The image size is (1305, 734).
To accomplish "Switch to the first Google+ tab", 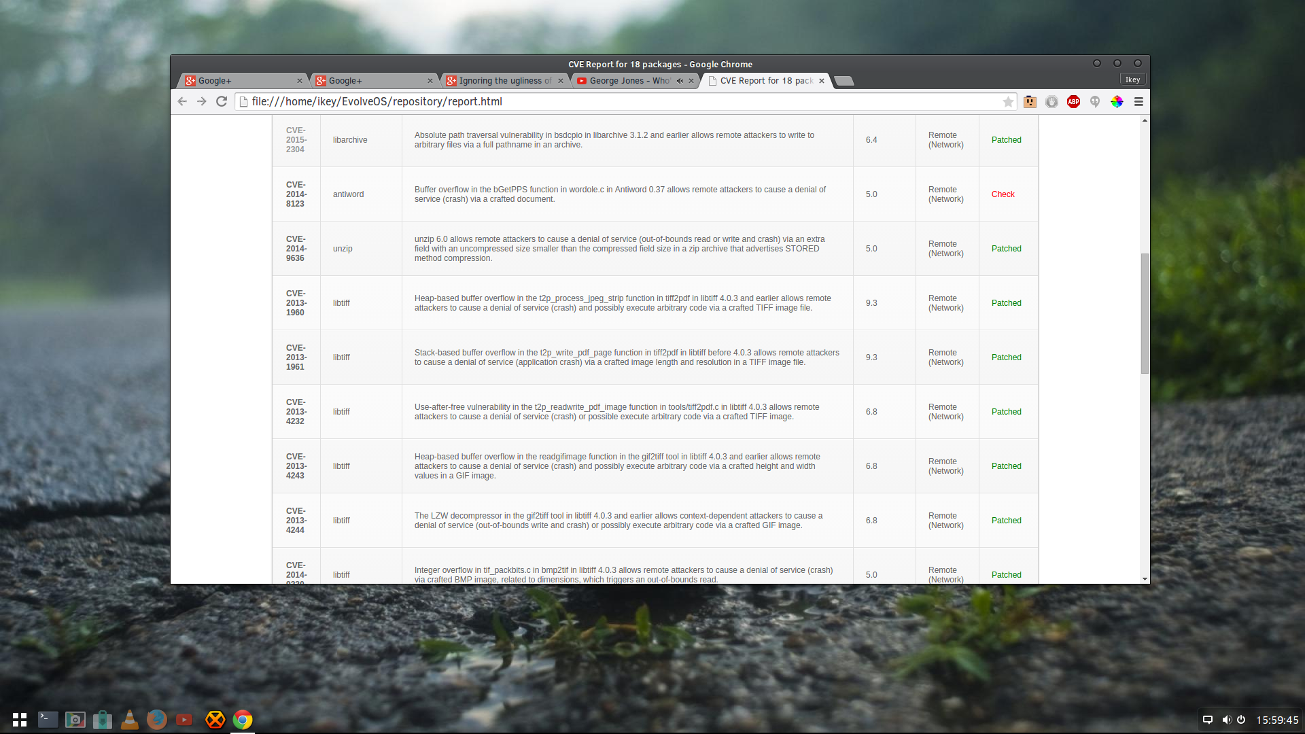I will (243, 81).
